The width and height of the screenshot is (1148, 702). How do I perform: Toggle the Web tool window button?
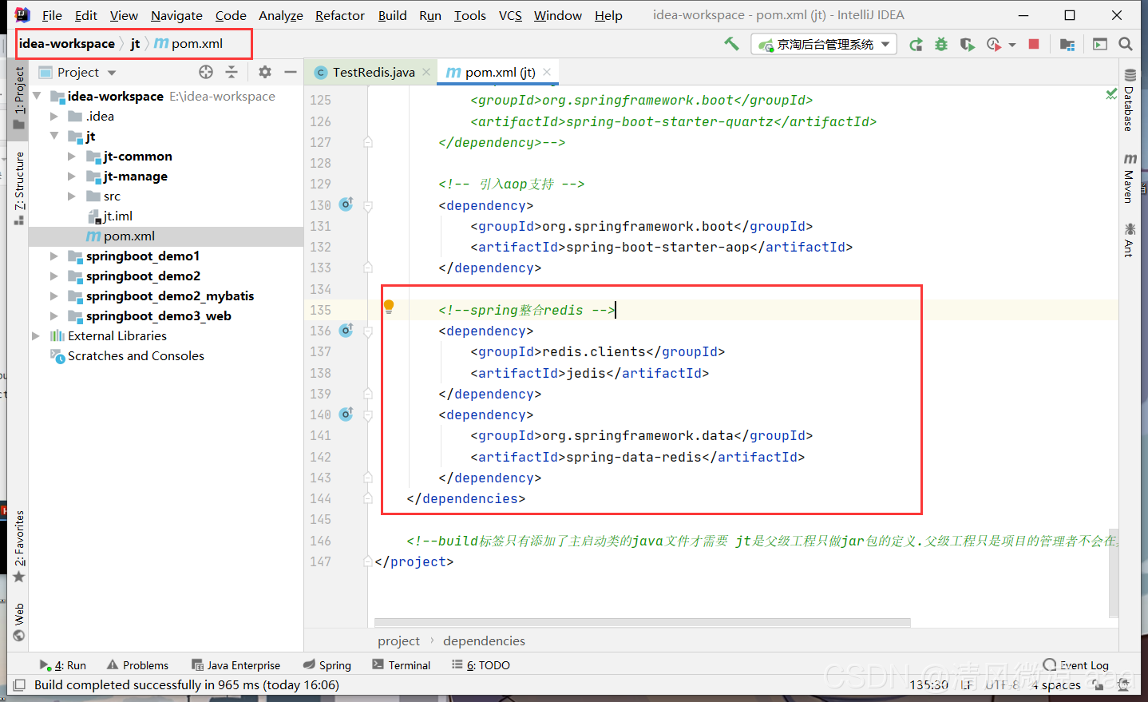(19, 623)
